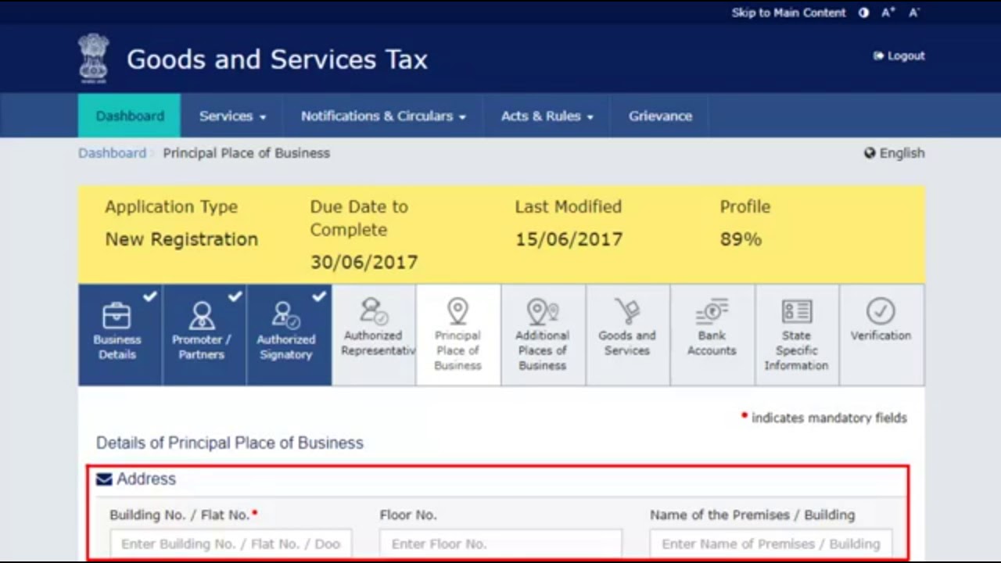Open the Grievance menu item
Screen dimensions: 1001x563
(660, 116)
